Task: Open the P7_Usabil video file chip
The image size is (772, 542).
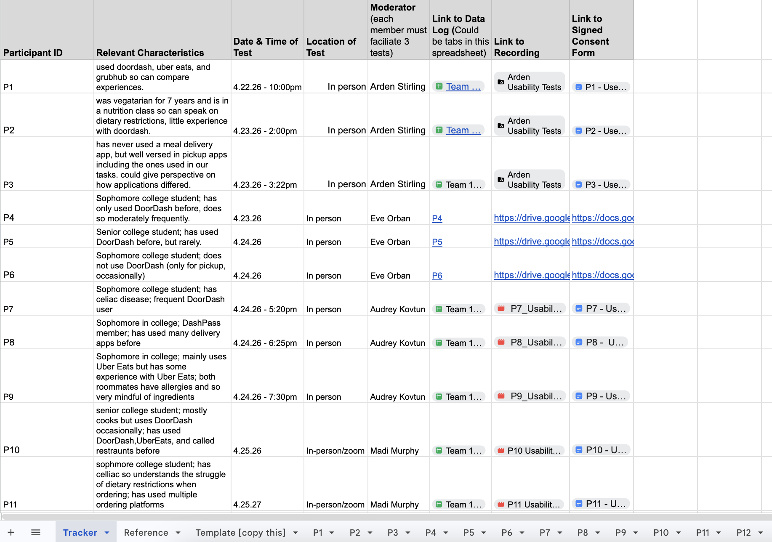Action: (530, 308)
